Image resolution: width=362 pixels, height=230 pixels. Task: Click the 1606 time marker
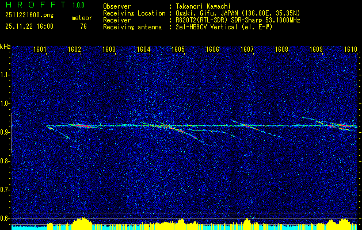pyautogui.click(x=212, y=49)
